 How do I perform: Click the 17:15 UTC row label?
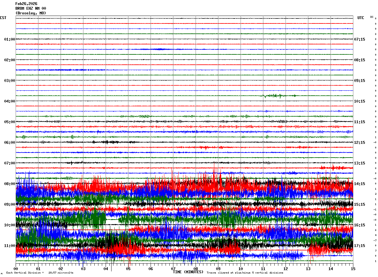tap(359, 246)
